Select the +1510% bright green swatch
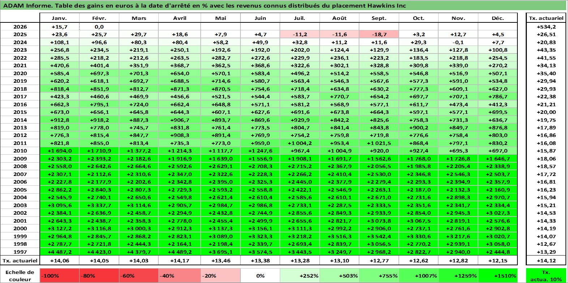This screenshot has width=568, height=283. [498, 275]
